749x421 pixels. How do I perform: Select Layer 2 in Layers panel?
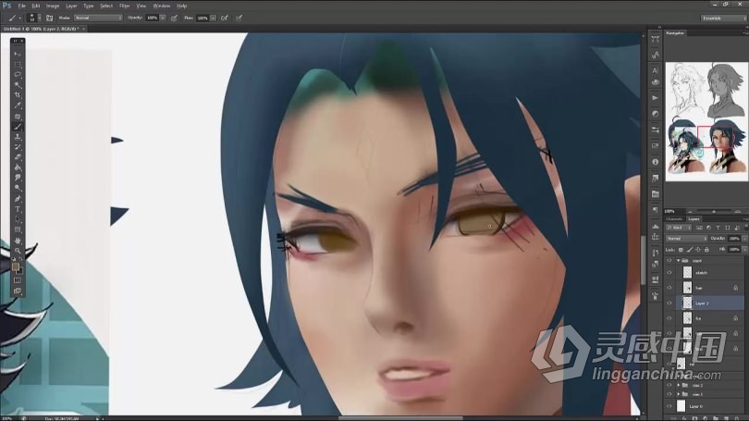click(x=711, y=303)
